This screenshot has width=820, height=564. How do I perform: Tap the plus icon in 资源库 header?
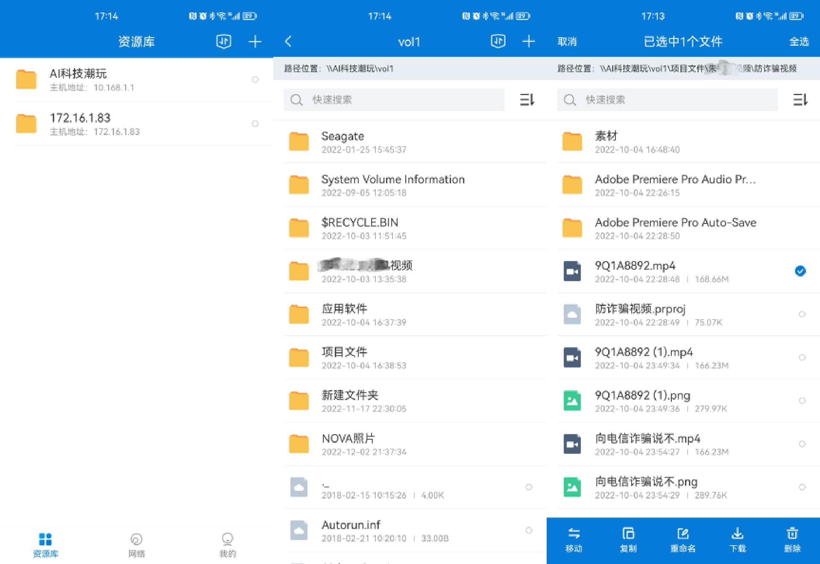pos(255,41)
